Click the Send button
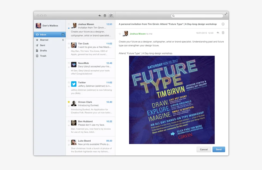The width and height of the screenshot is (262, 170). pos(219,149)
